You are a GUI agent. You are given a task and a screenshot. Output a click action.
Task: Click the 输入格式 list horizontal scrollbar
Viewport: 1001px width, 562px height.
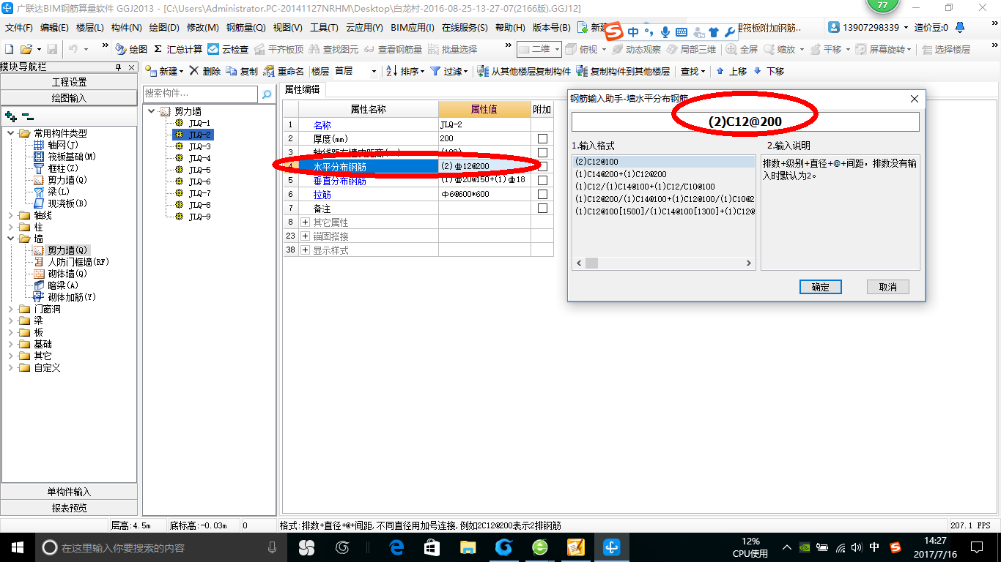(663, 263)
